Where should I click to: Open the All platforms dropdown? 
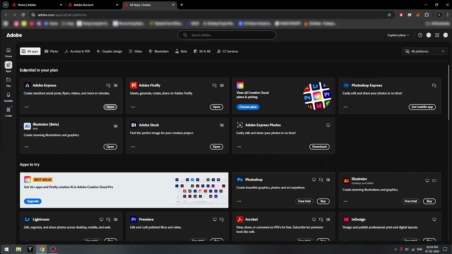pyautogui.click(x=425, y=51)
